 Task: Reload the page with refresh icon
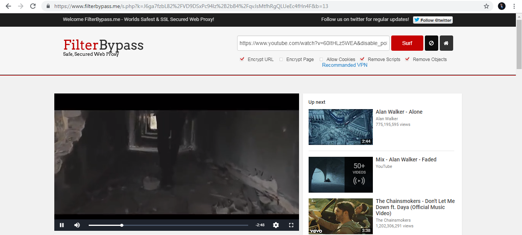pyautogui.click(x=33, y=6)
